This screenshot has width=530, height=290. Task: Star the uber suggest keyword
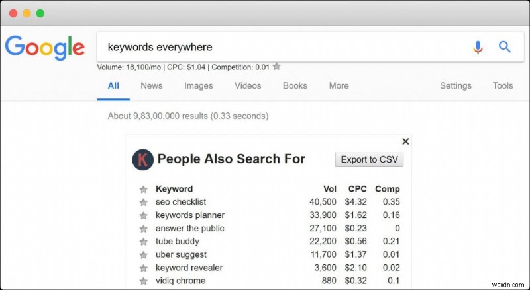click(x=144, y=255)
